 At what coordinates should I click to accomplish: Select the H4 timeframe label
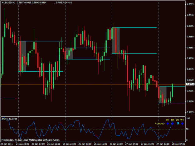(x=173, y=120)
